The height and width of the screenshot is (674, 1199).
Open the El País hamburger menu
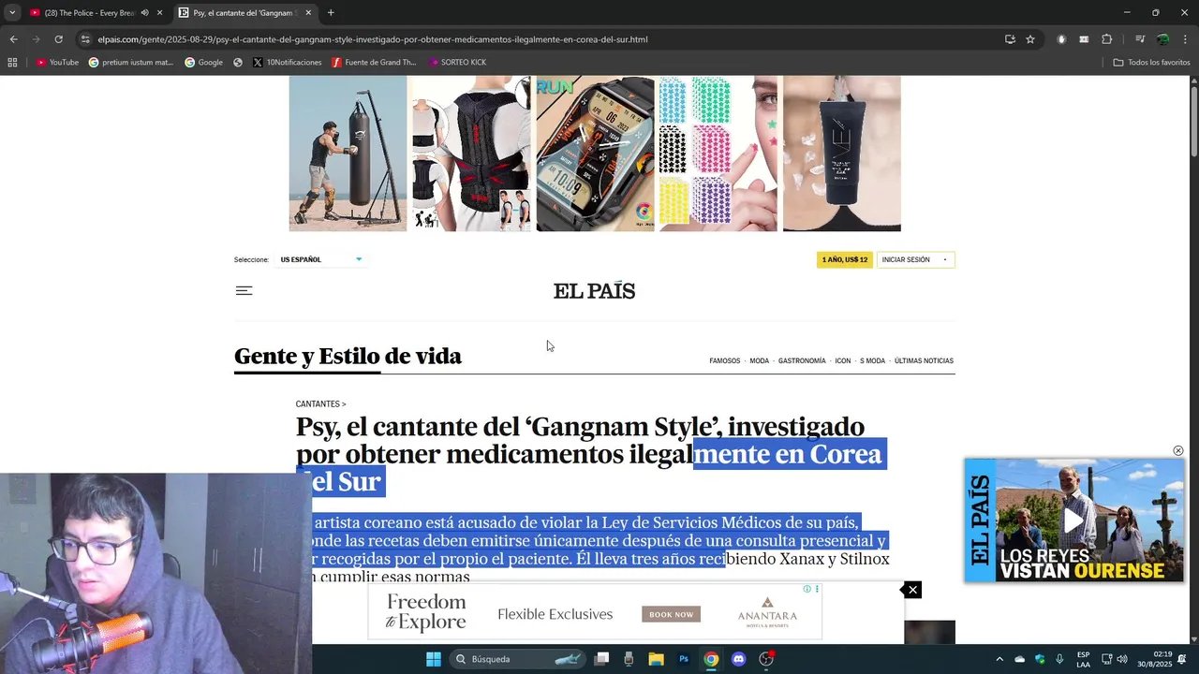[244, 291]
